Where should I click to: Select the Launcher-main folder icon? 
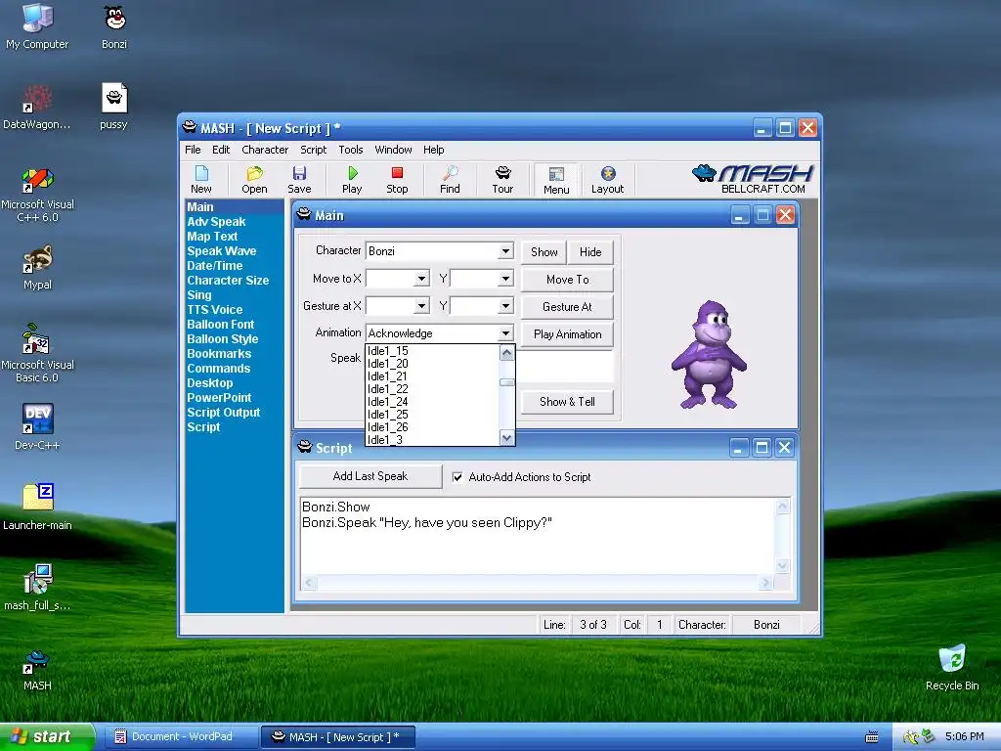(x=37, y=508)
